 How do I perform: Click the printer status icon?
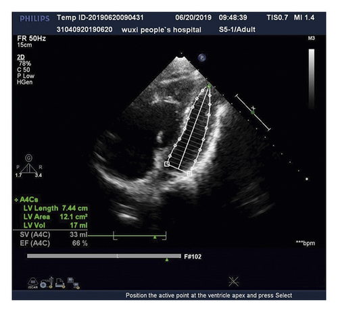pyautogui.click(x=60, y=283)
